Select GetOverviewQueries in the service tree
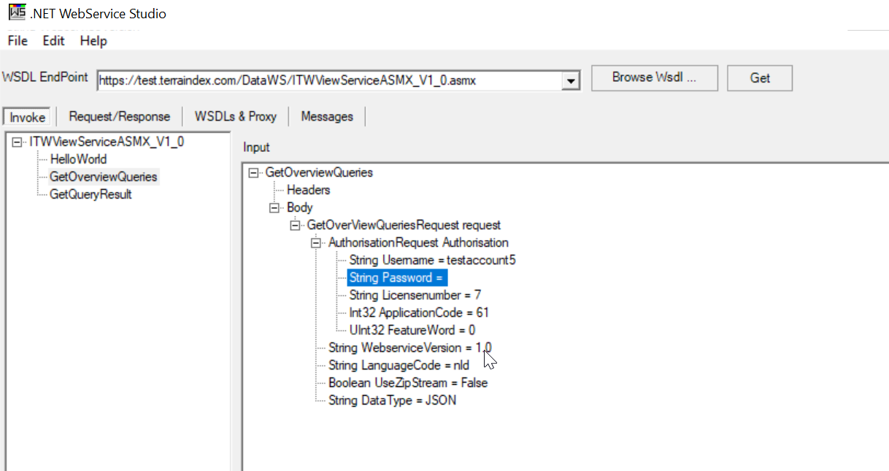The image size is (889, 471). pos(104,177)
